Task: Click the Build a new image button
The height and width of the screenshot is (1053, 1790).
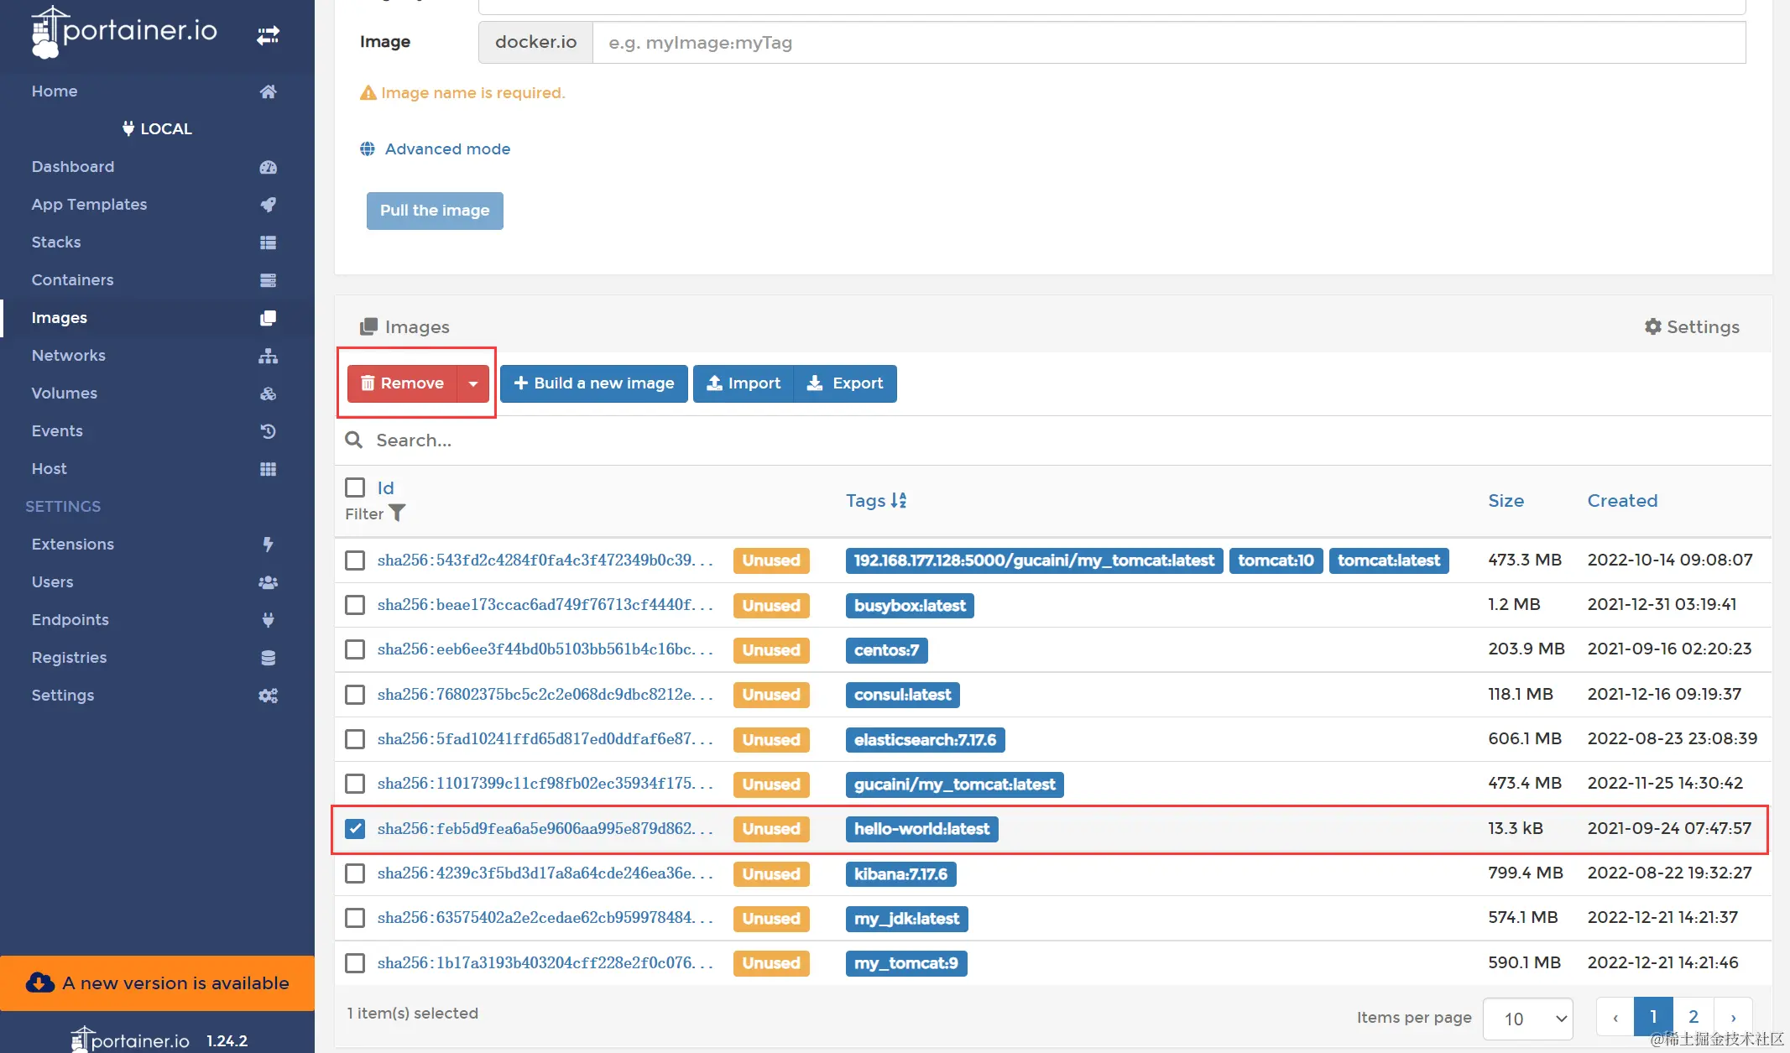Action: (x=593, y=383)
